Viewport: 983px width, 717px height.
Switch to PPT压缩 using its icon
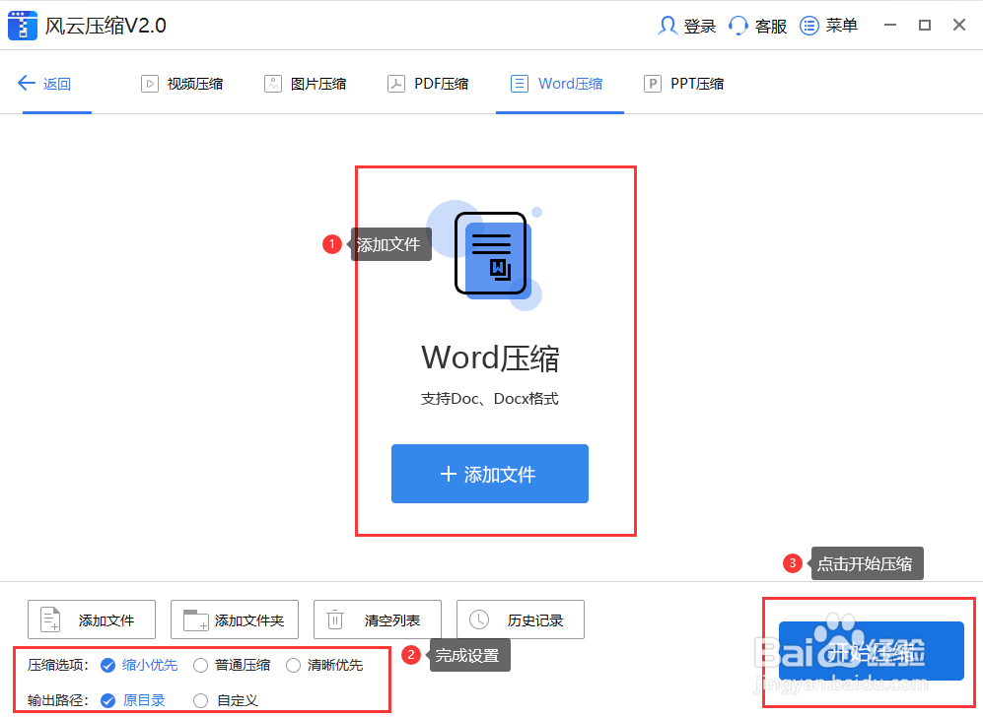[x=653, y=83]
